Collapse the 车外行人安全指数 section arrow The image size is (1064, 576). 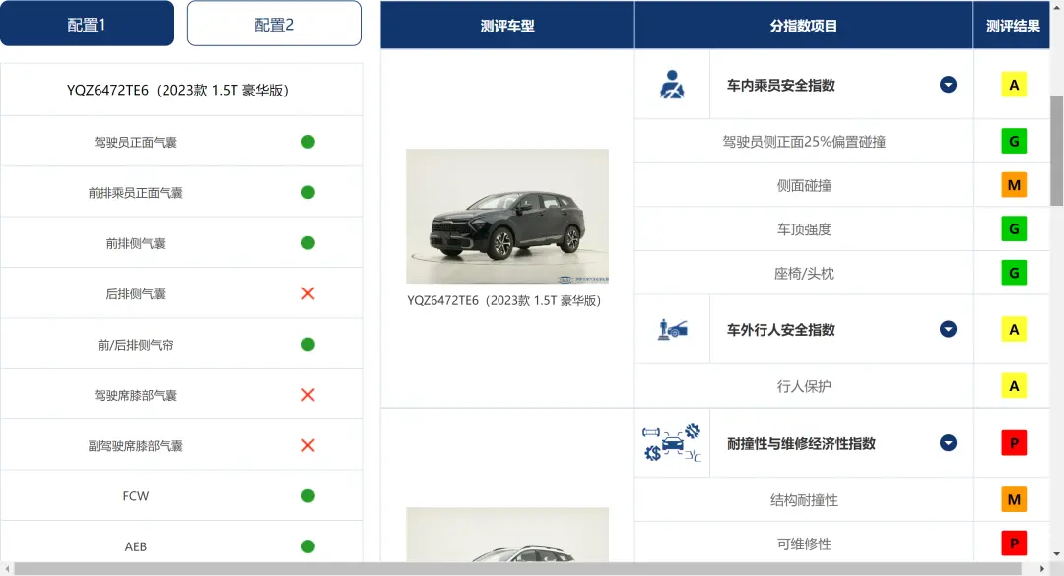click(x=948, y=330)
